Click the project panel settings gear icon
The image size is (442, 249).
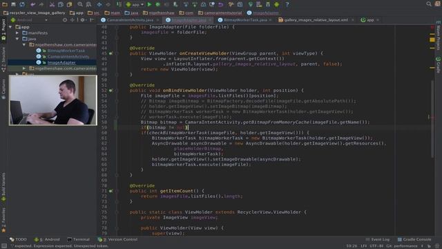tap(82, 20)
